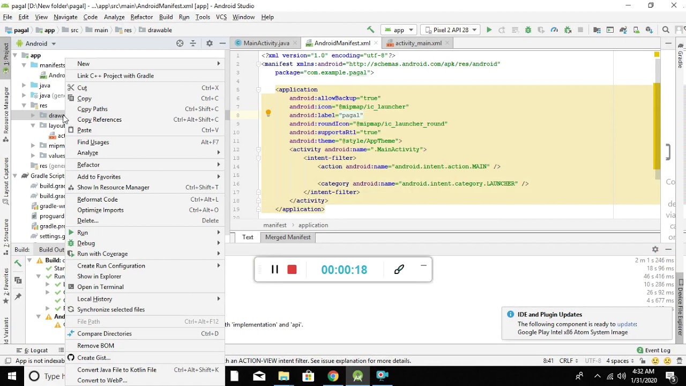Viewport: 686px width, 386px height.
Task: Open Project panel settings gear icon
Action: tap(210, 43)
